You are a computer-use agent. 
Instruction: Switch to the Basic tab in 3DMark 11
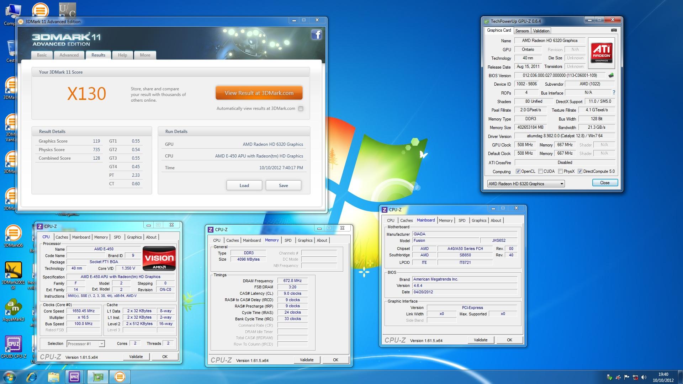click(x=42, y=55)
